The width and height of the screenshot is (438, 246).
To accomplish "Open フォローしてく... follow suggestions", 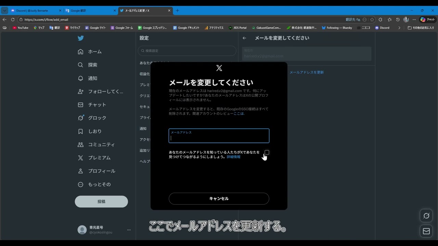I will (100, 92).
